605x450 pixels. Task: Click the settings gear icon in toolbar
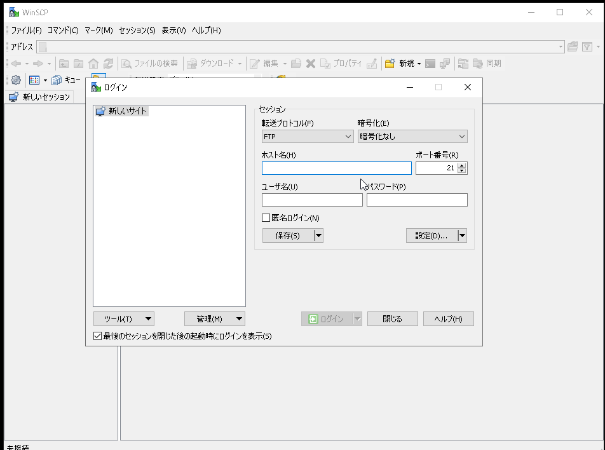click(x=16, y=80)
